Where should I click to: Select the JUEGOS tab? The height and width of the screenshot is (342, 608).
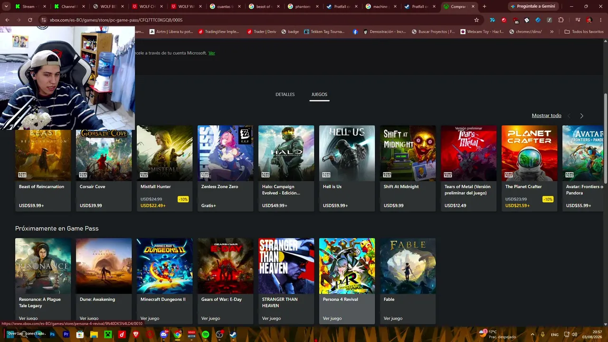pos(319,95)
